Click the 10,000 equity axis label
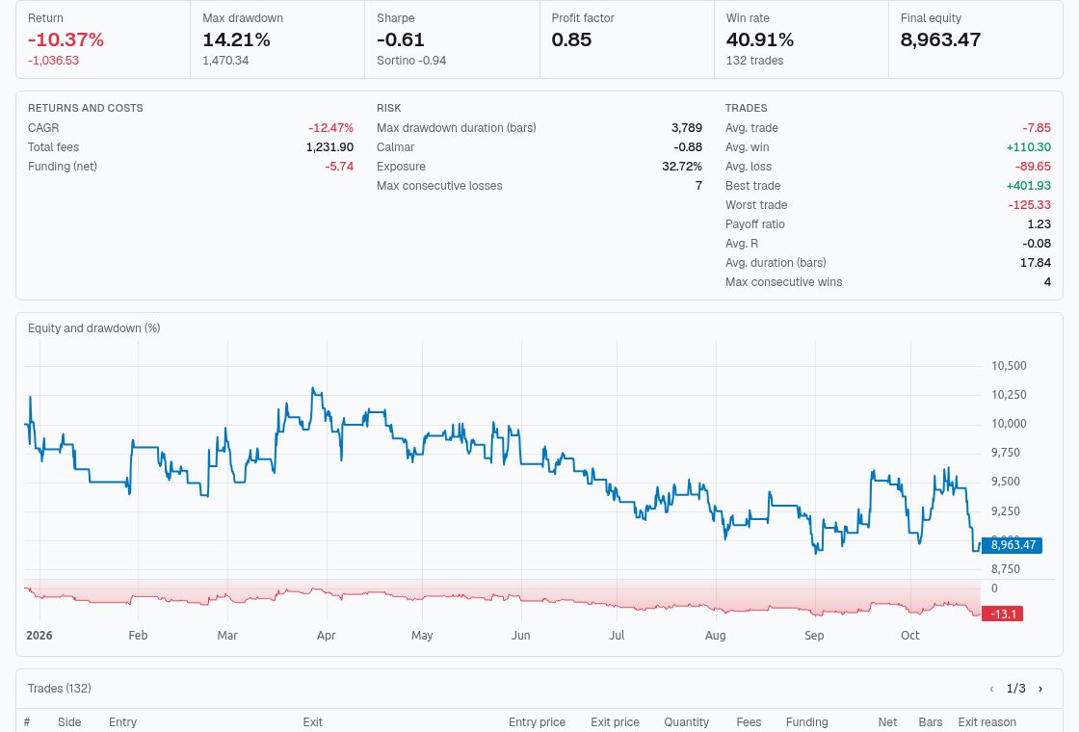The height and width of the screenshot is (732, 1079). (x=1009, y=424)
